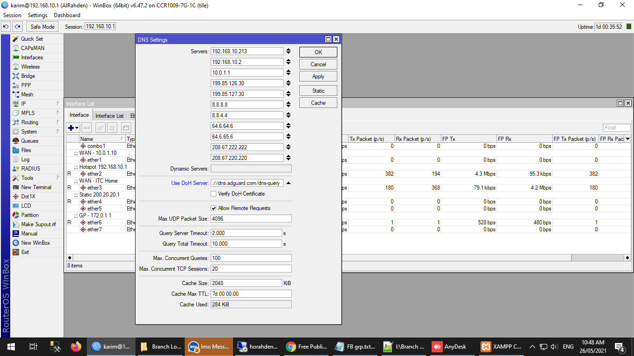
Task: Open Quick Set in sidebar
Action: [32, 39]
